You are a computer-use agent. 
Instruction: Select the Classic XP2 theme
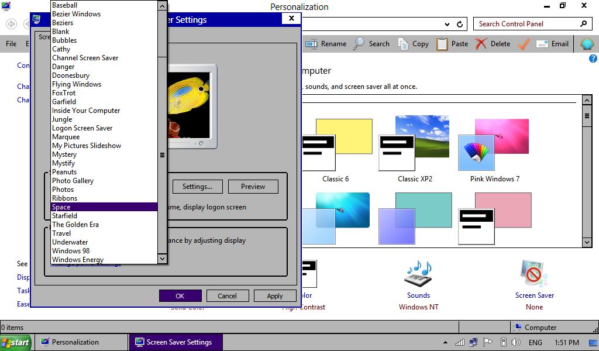pos(415,150)
